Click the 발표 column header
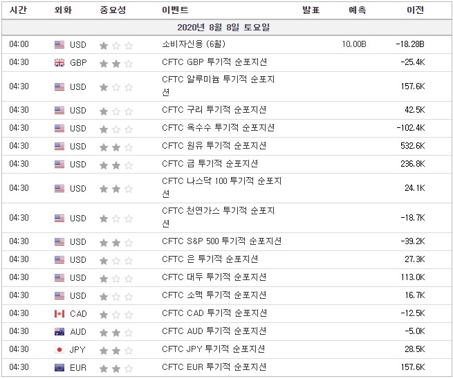This screenshot has height=379, width=453. point(311,10)
